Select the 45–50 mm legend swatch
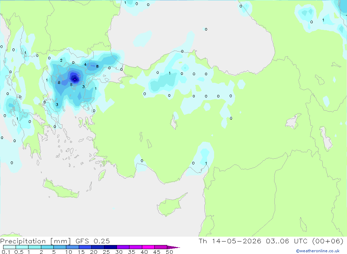The width and height of the screenshot is (347, 254). click(x=161, y=247)
